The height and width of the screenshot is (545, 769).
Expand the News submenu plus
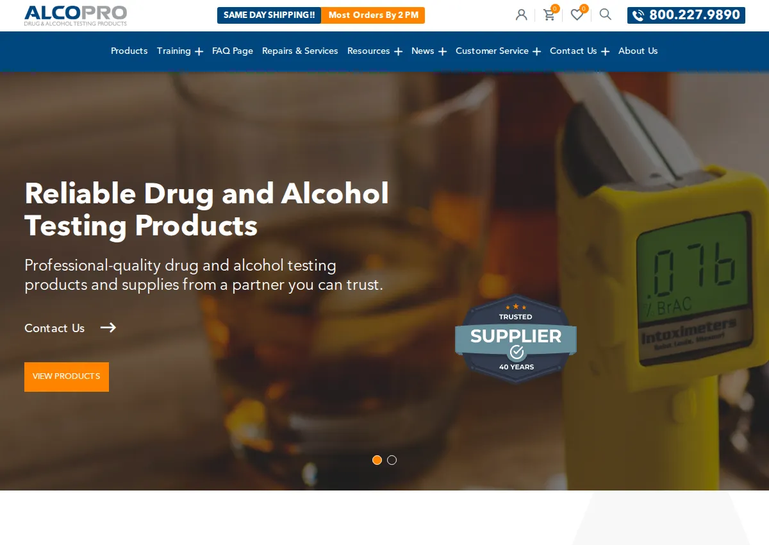click(x=442, y=51)
